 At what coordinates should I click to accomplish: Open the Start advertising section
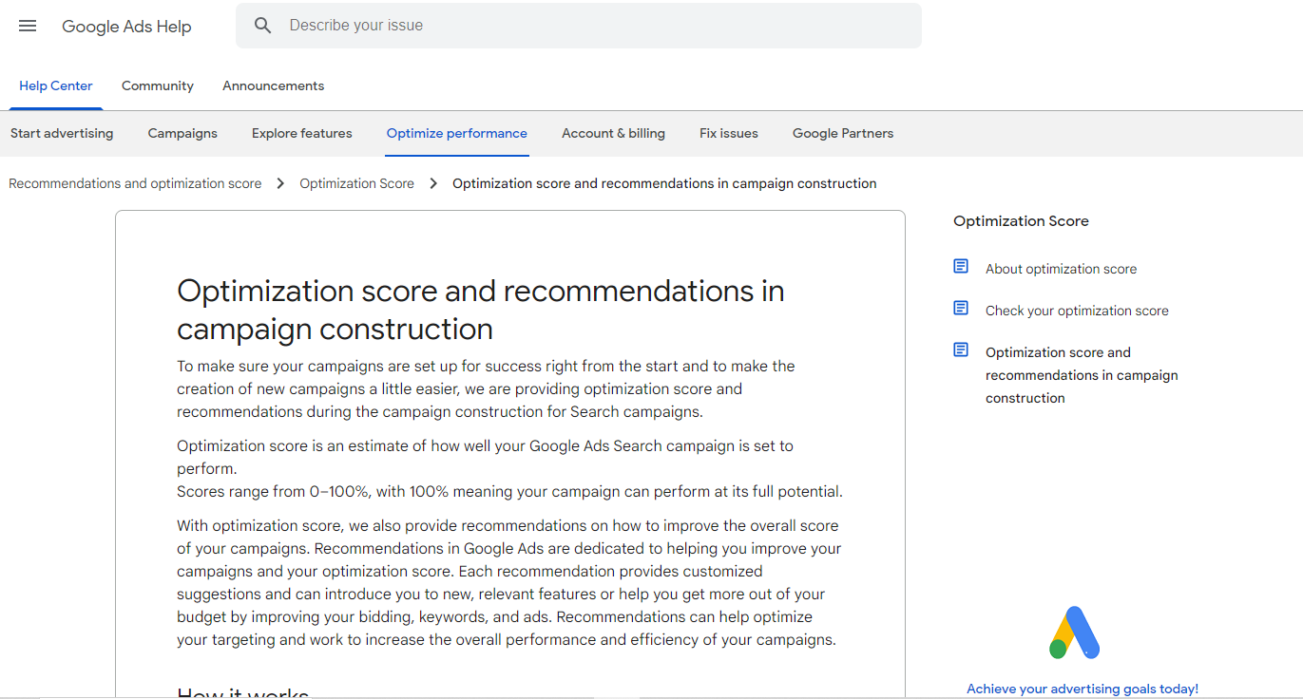coord(62,134)
